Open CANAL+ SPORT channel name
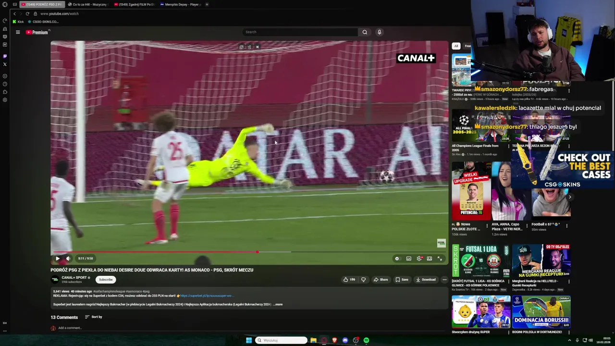The width and height of the screenshot is (615, 346). (74, 278)
